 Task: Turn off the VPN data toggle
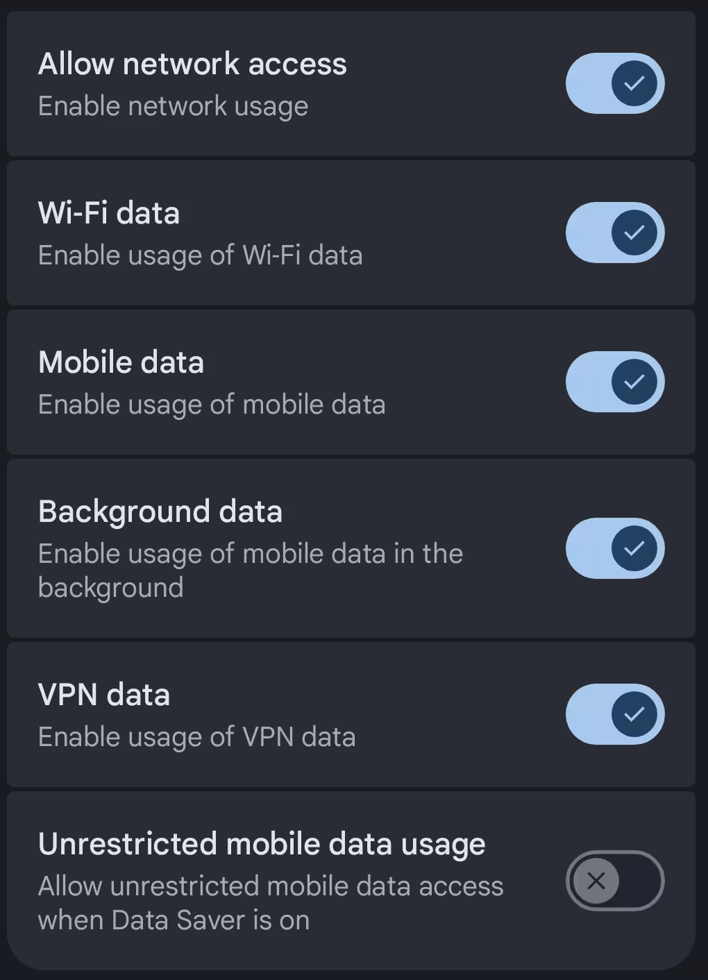click(615, 714)
